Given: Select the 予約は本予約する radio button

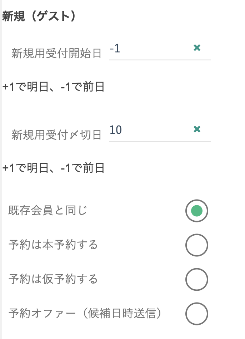Looking at the screenshot, I should [196, 245].
